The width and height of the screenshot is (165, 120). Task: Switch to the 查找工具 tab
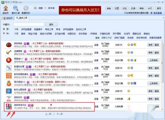22,18
